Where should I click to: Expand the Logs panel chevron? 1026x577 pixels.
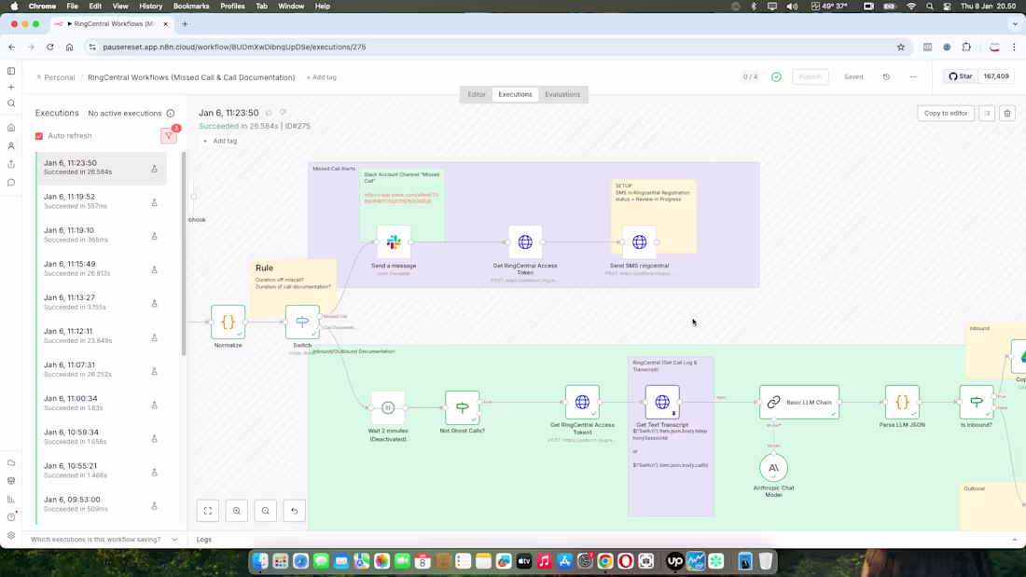[1014, 540]
